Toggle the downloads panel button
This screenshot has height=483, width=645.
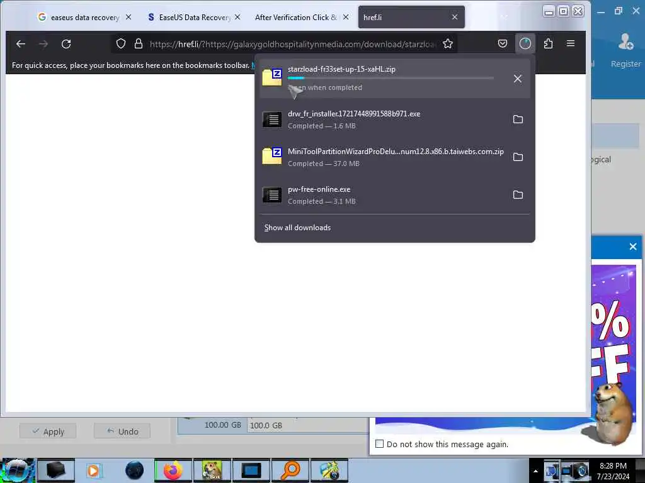[x=525, y=43]
